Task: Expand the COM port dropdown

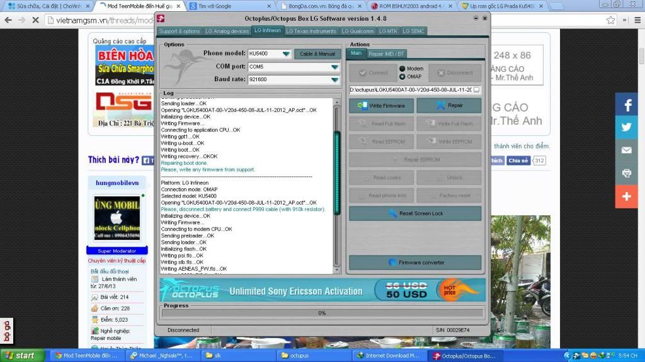Action: coord(334,67)
